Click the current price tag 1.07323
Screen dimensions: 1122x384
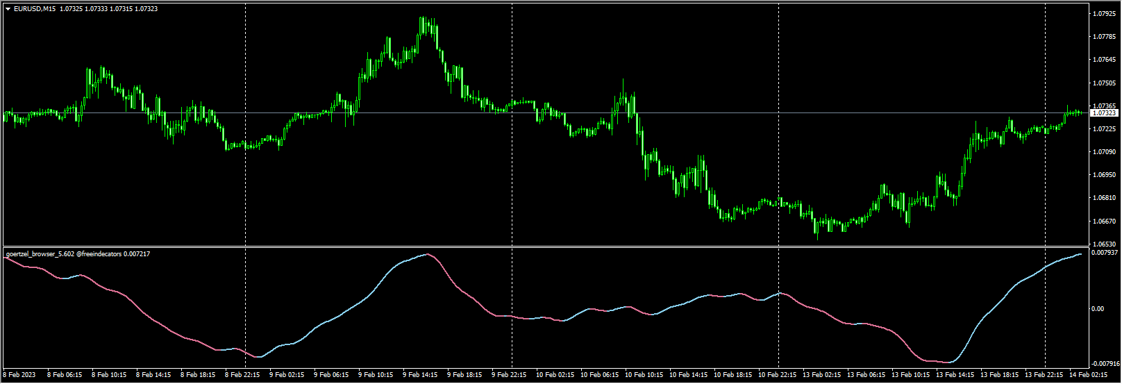[1104, 113]
